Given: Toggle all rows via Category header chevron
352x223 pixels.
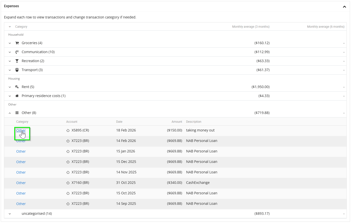Looking at the screenshot, I should pyautogui.click(x=10, y=27).
